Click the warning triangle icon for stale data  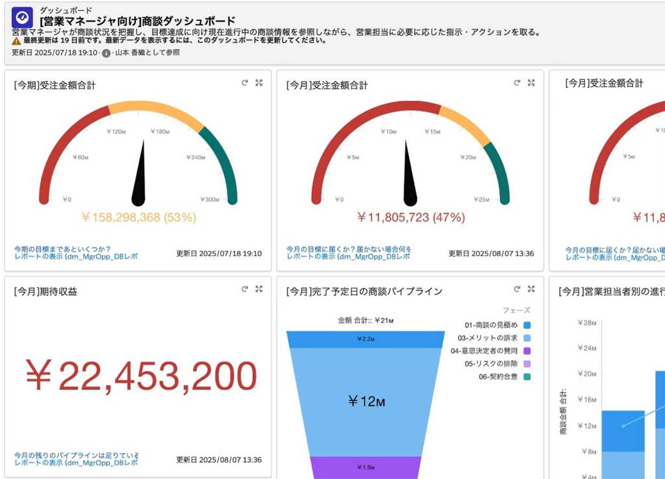(16, 41)
